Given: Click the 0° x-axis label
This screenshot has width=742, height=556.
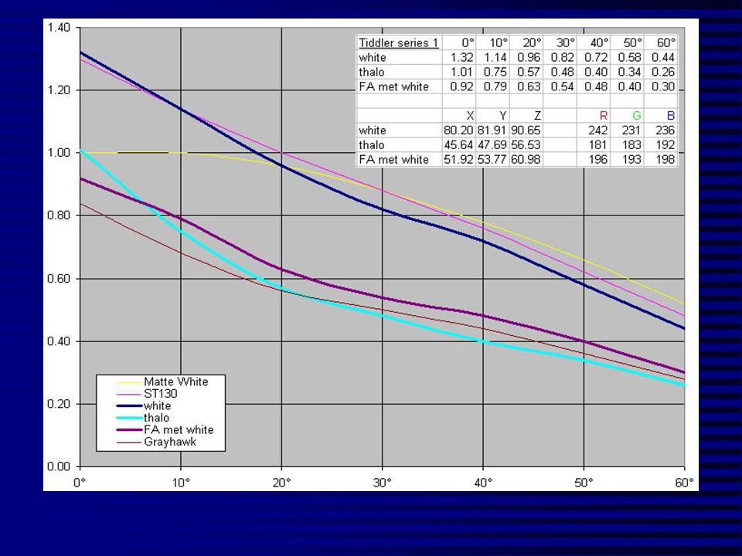Looking at the screenshot, I should point(80,482).
